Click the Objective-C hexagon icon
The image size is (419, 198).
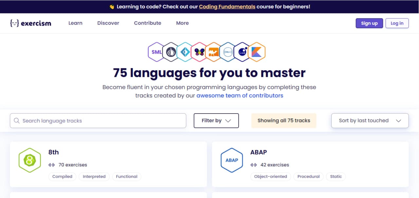pos(228,52)
